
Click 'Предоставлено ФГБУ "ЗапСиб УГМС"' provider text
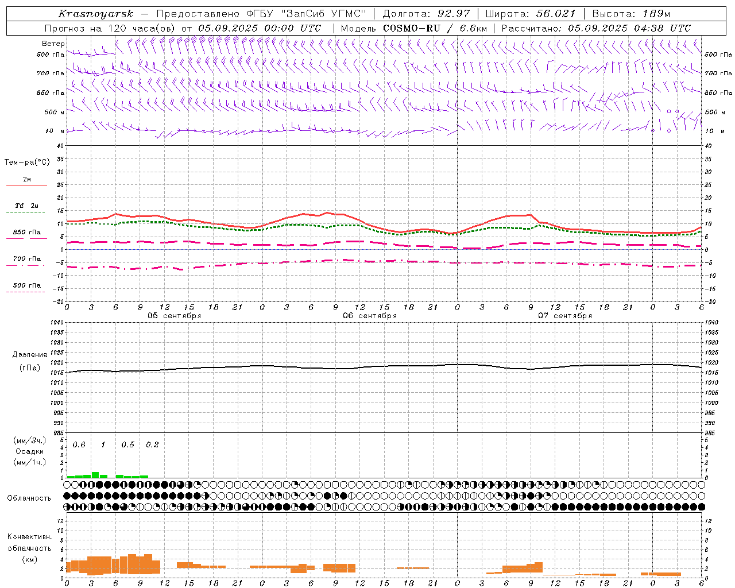pos(261,14)
